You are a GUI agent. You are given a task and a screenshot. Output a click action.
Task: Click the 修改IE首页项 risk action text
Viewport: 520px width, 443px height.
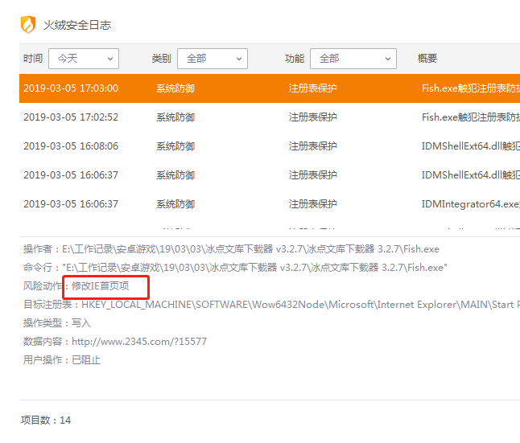point(100,286)
